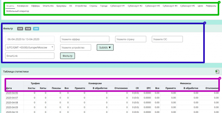222x113 pixels.
Task: Click the Фильтр apply button
Action: point(68,56)
